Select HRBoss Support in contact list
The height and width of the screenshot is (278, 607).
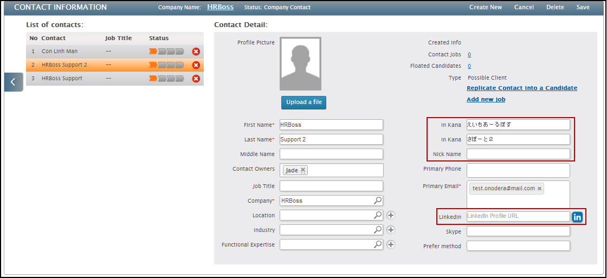click(114, 79)
